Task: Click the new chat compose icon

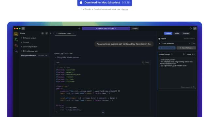Action: pyautogui.click(x=46, y=33)
